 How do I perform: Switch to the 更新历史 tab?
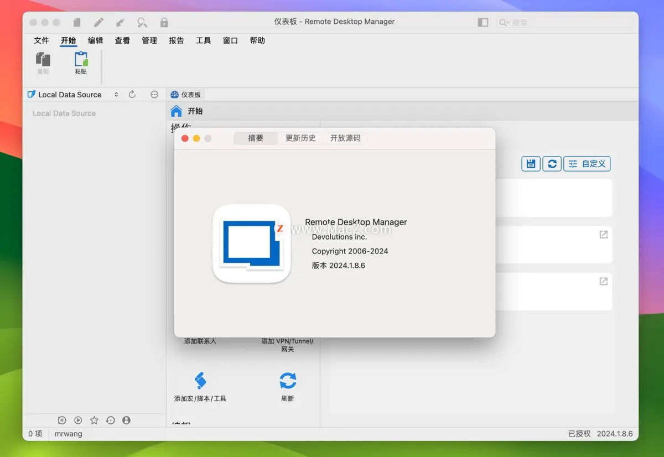pos(300,138)
